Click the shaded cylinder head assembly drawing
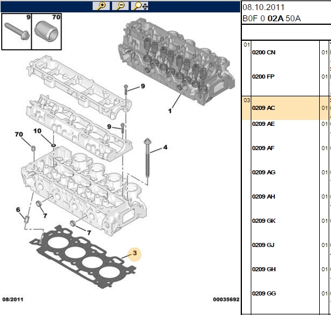 coord(177,61)
